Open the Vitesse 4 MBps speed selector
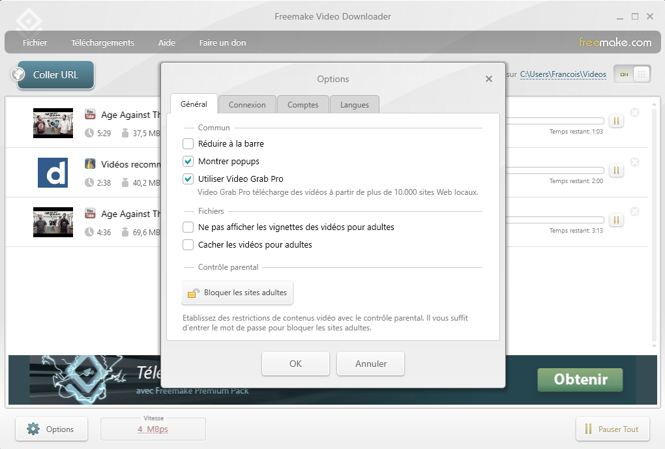665x449 pixels. point(153,429)
